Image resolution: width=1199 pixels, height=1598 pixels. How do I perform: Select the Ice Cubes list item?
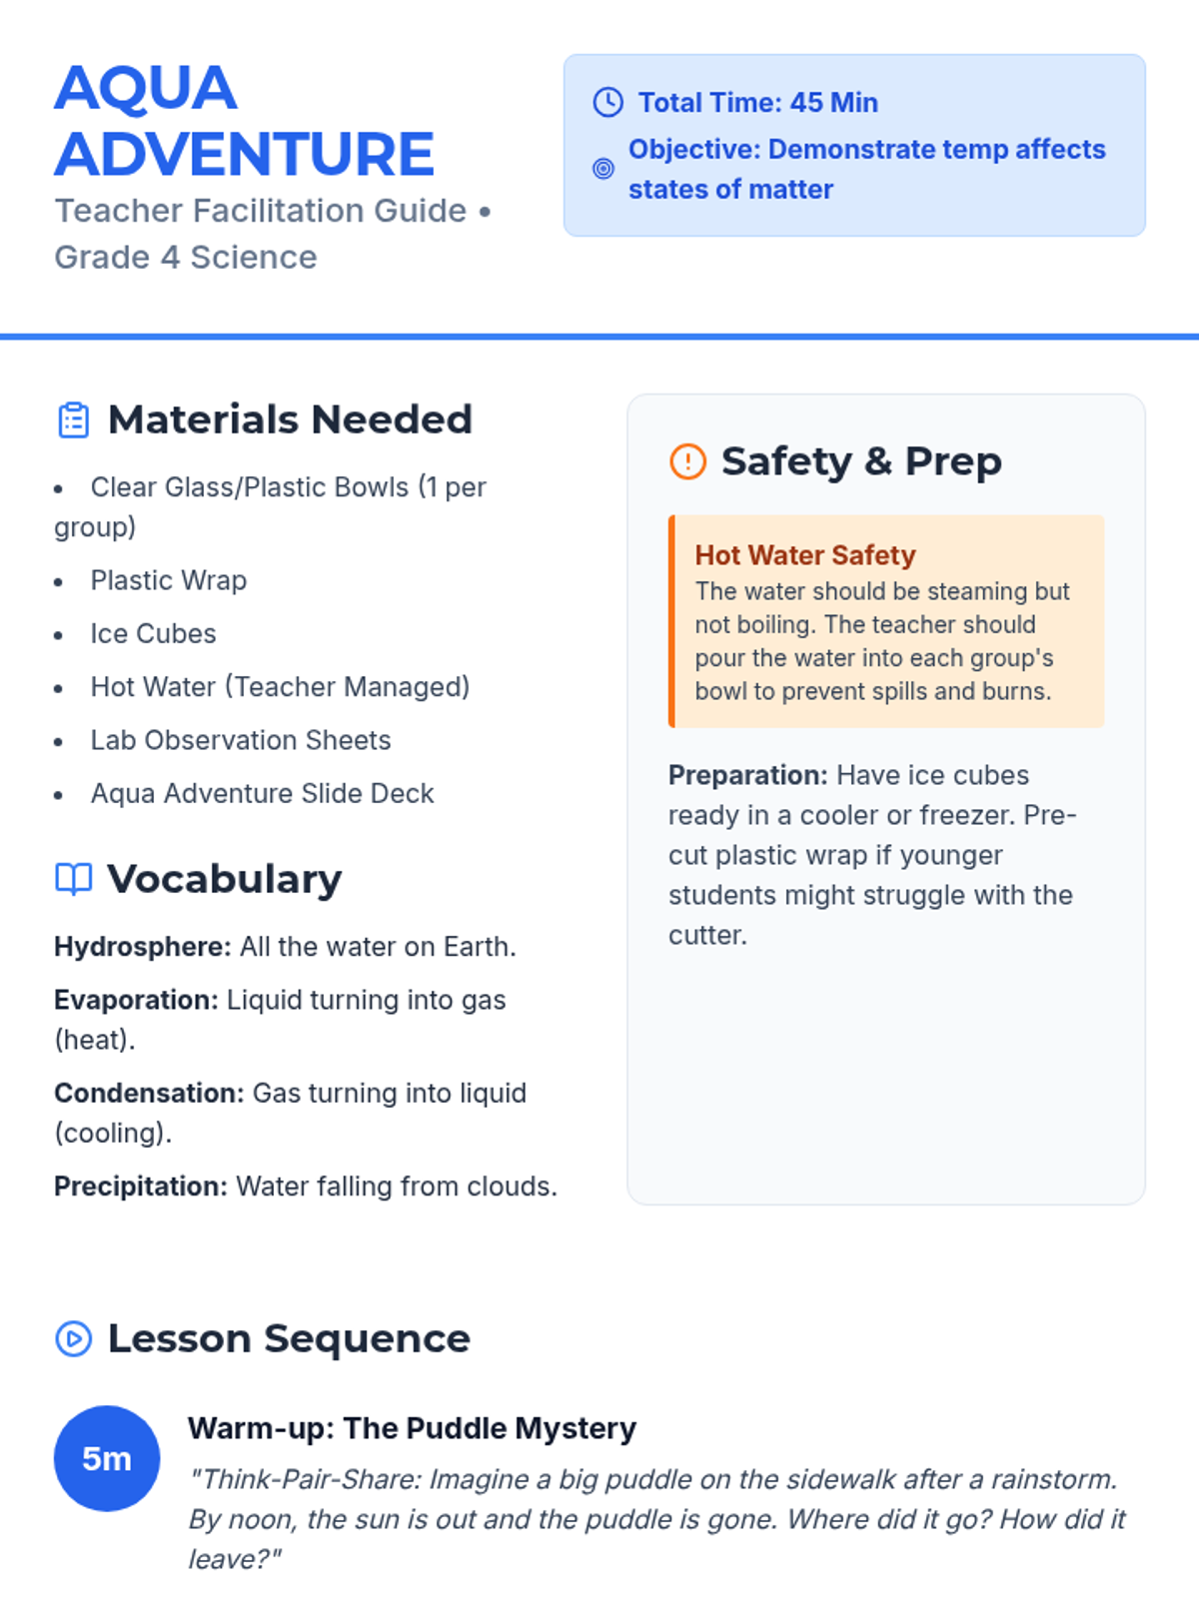(x=153, y=633)
